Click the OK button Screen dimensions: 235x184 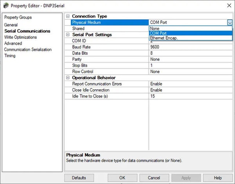click(122, 178)
